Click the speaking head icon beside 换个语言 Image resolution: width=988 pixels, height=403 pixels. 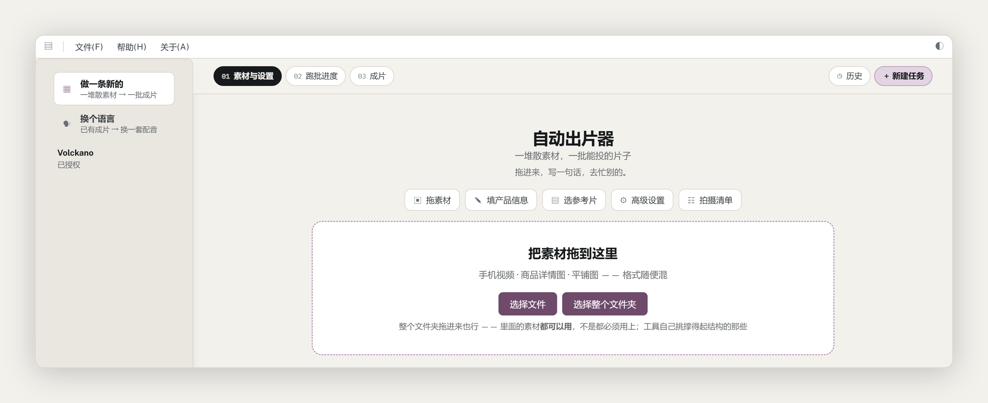pos(67,124)
